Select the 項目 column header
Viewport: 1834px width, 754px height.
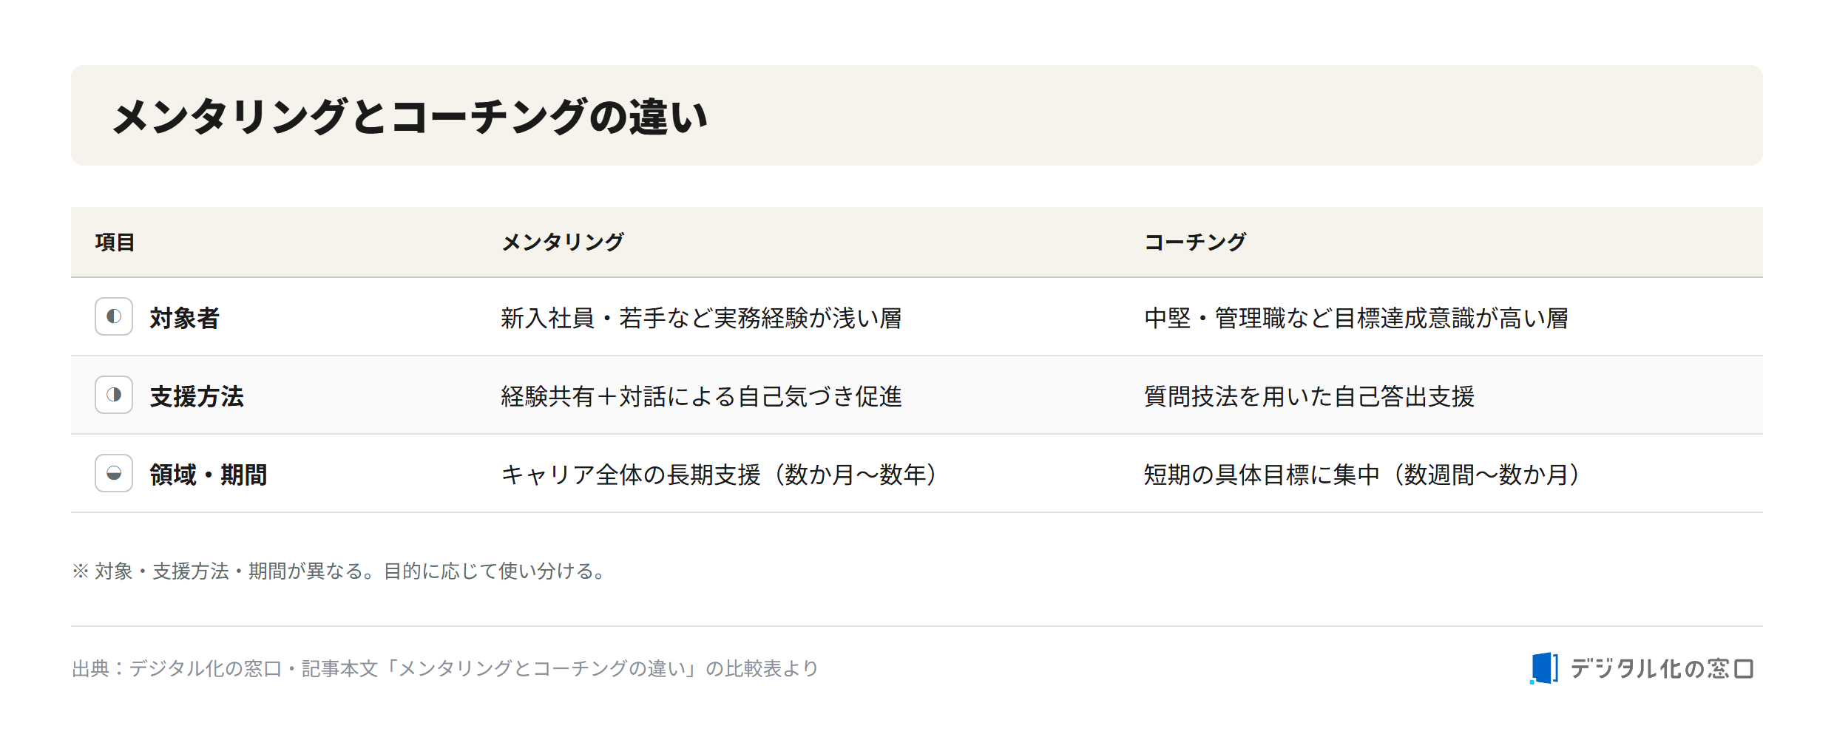(115, 242)
